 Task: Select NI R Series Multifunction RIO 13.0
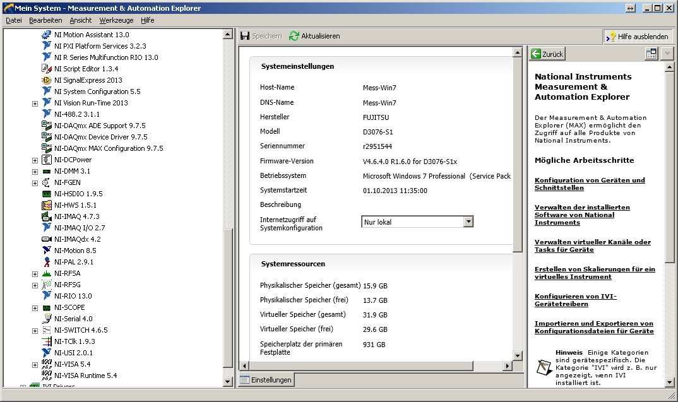106,57
